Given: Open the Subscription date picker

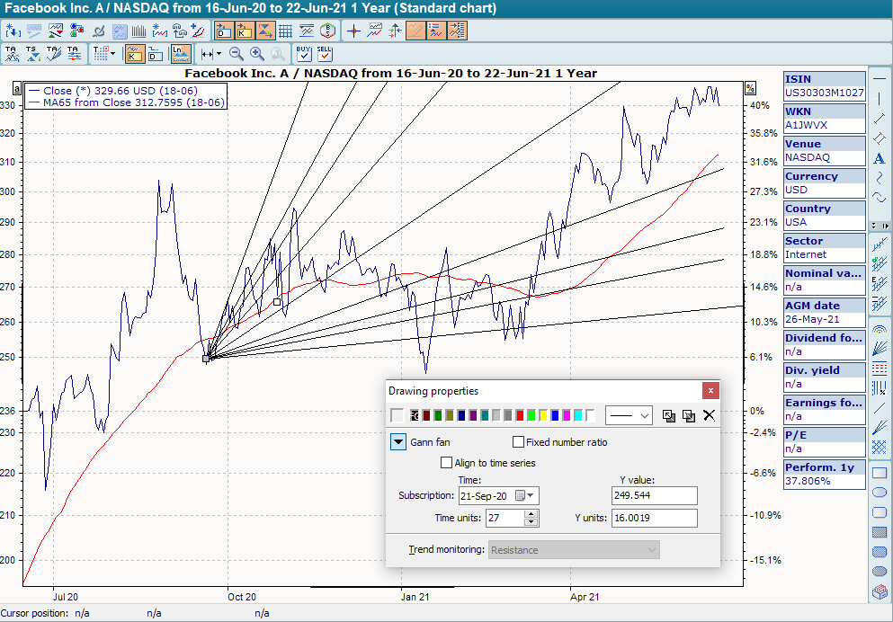Looking at the screenshot, I should (x=531, y=496).
